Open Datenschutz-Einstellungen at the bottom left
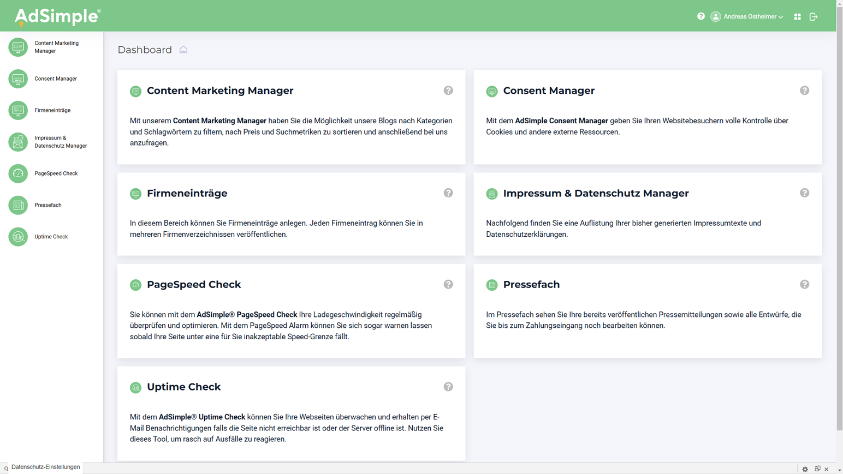The width and height of the screenshot is (843, 474). tap(45, 467)
